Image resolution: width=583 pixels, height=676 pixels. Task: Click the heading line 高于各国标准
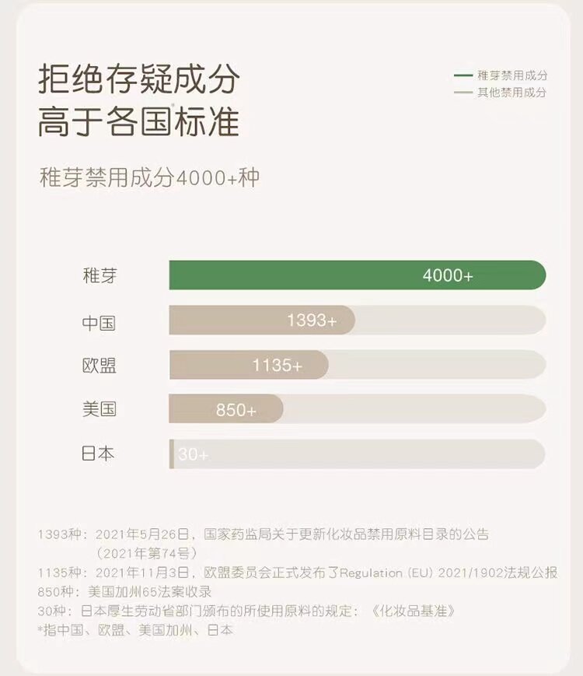pos(139,121)
